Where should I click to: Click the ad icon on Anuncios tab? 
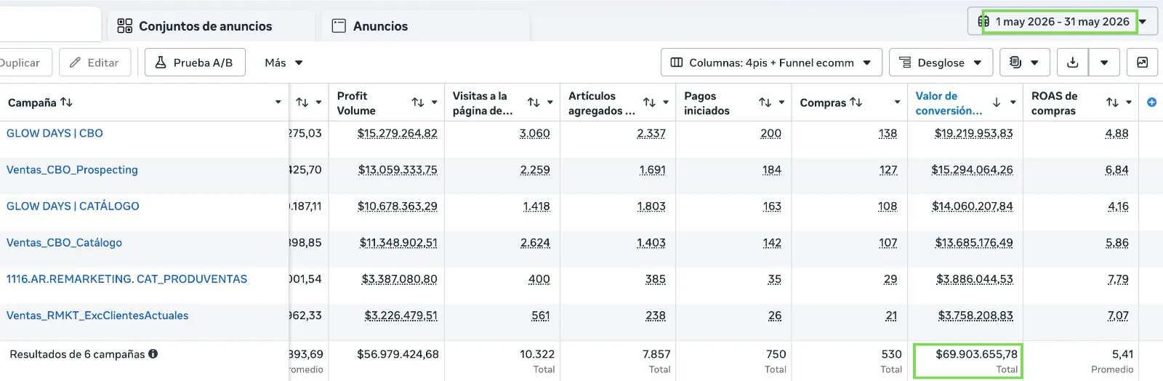[339, 26]
